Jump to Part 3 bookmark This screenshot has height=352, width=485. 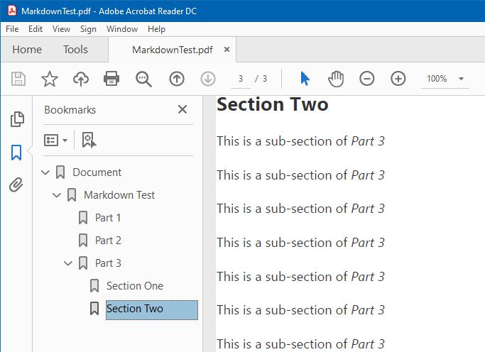tap(108, 263)
